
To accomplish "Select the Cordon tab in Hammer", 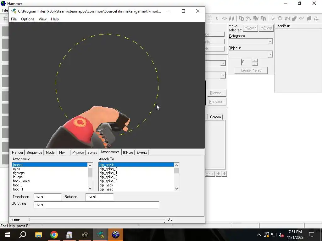I will click(215, 117).
